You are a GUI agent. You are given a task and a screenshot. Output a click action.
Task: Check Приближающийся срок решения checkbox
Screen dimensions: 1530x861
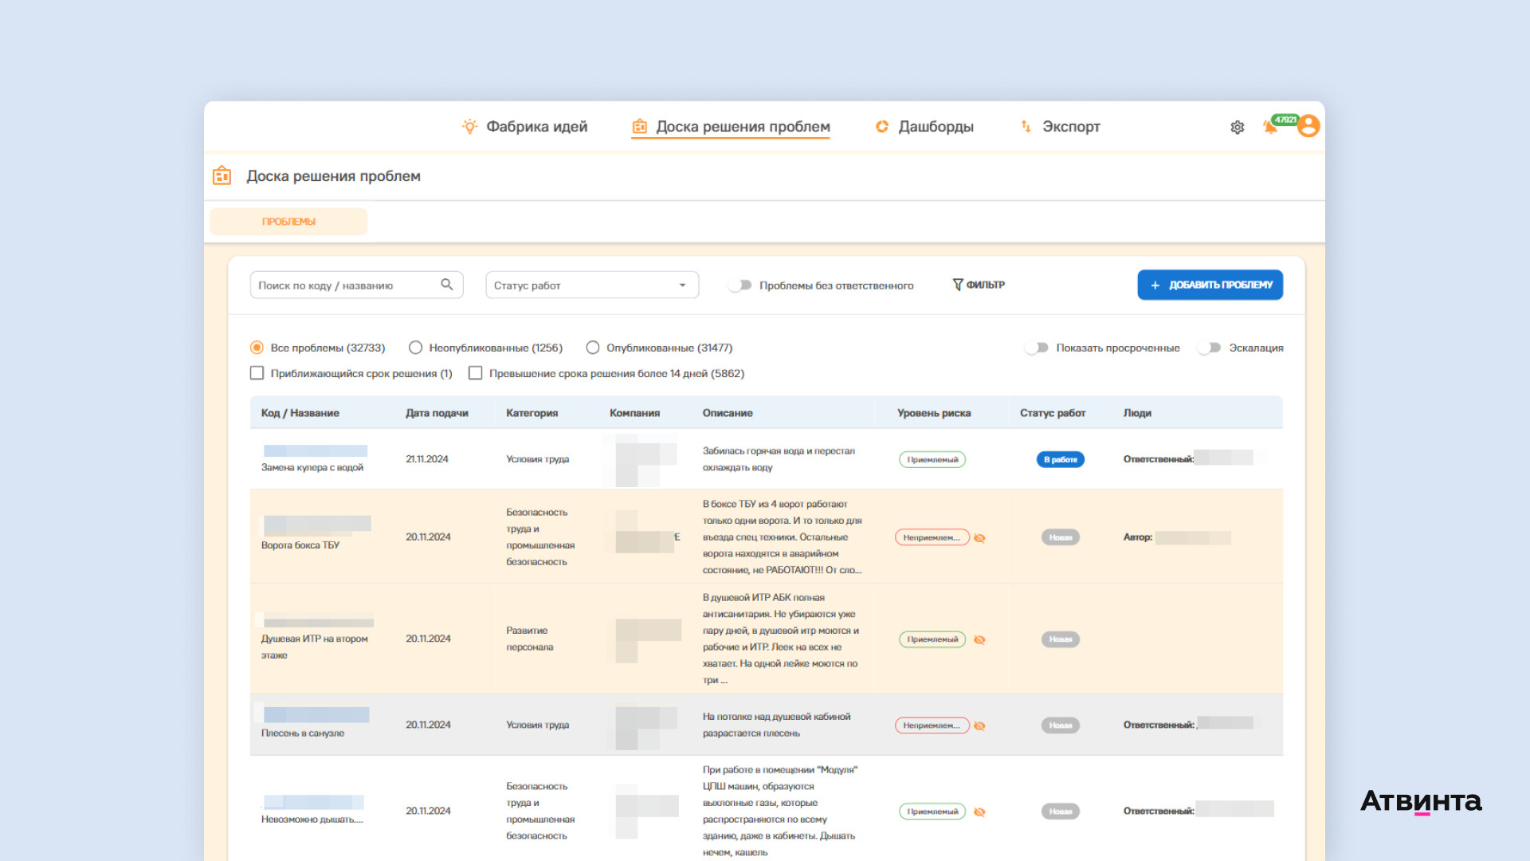pos(257,373)
